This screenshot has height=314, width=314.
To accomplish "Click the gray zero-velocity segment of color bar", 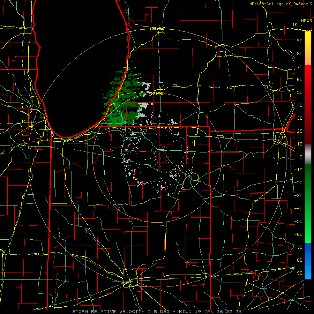I will click(x=308, y=155).
